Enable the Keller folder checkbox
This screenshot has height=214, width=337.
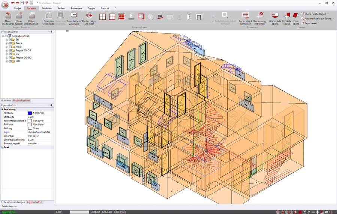pyautogui.click(x=10, y=47)
